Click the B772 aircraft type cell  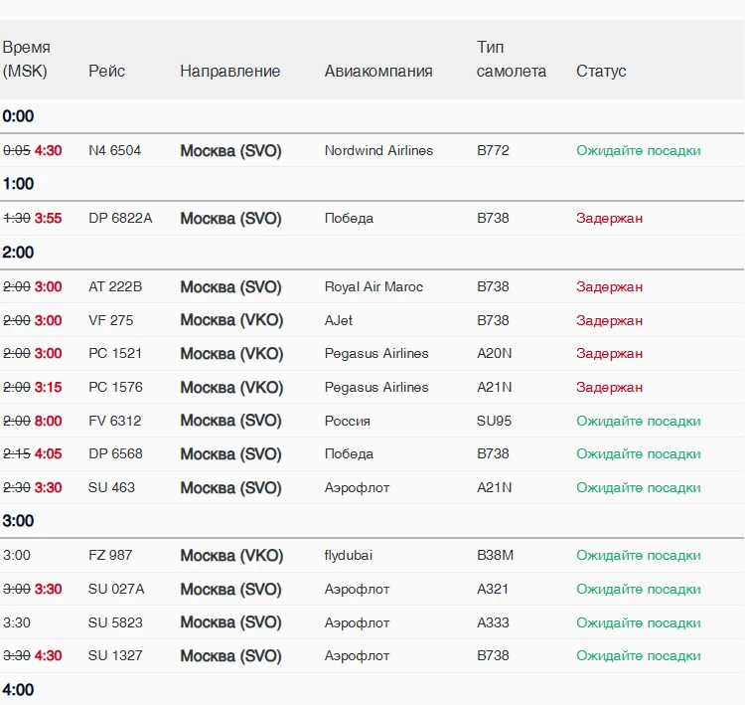493,151
